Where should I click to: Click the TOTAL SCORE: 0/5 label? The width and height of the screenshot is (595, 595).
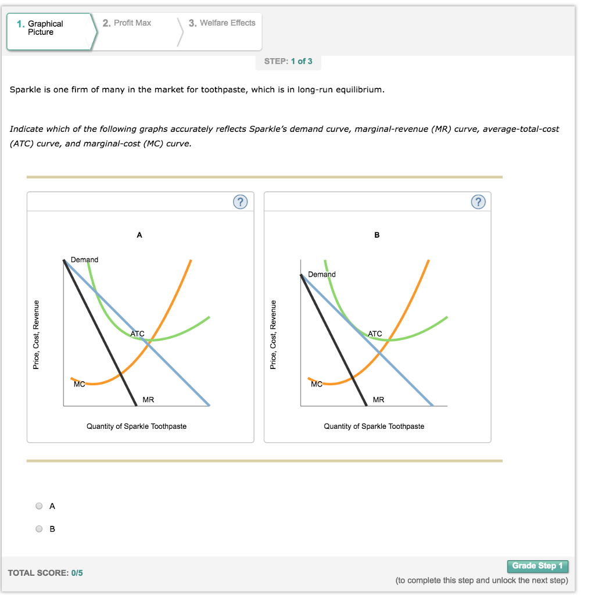pyautogui.click(x=46, y=572)
